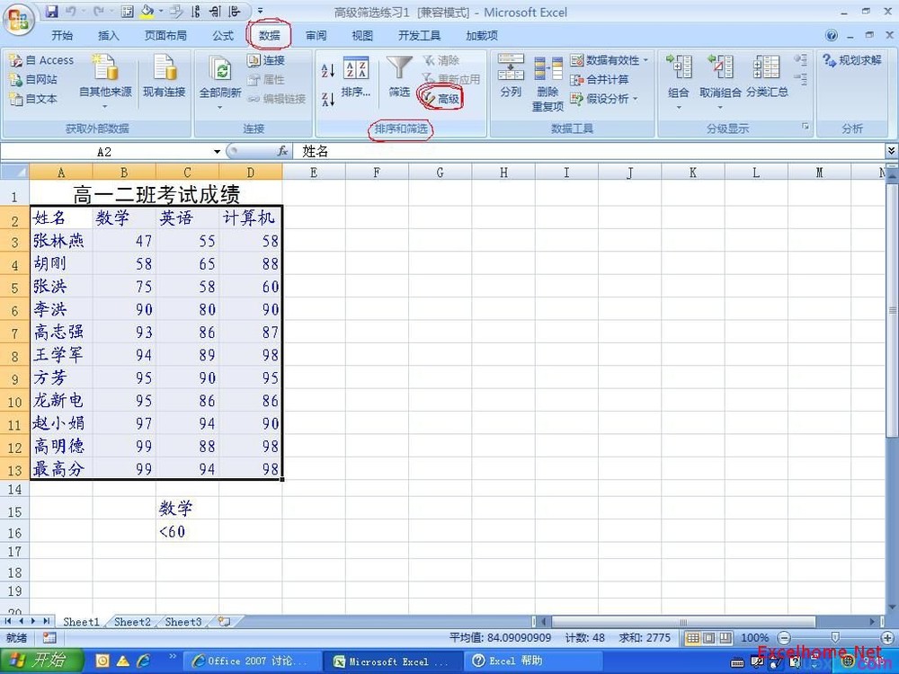The image size is (899, 674).
Task: Sort descending Z to A icon
Action: pos(328,99)
